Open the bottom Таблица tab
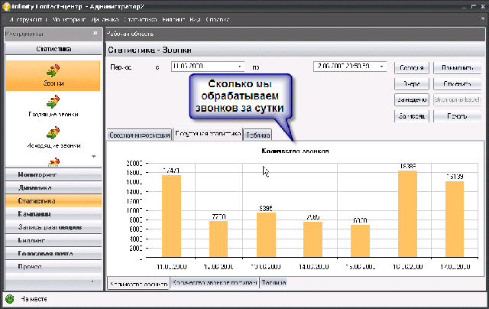The image size is (489, 309). click(x=274, y=283)
